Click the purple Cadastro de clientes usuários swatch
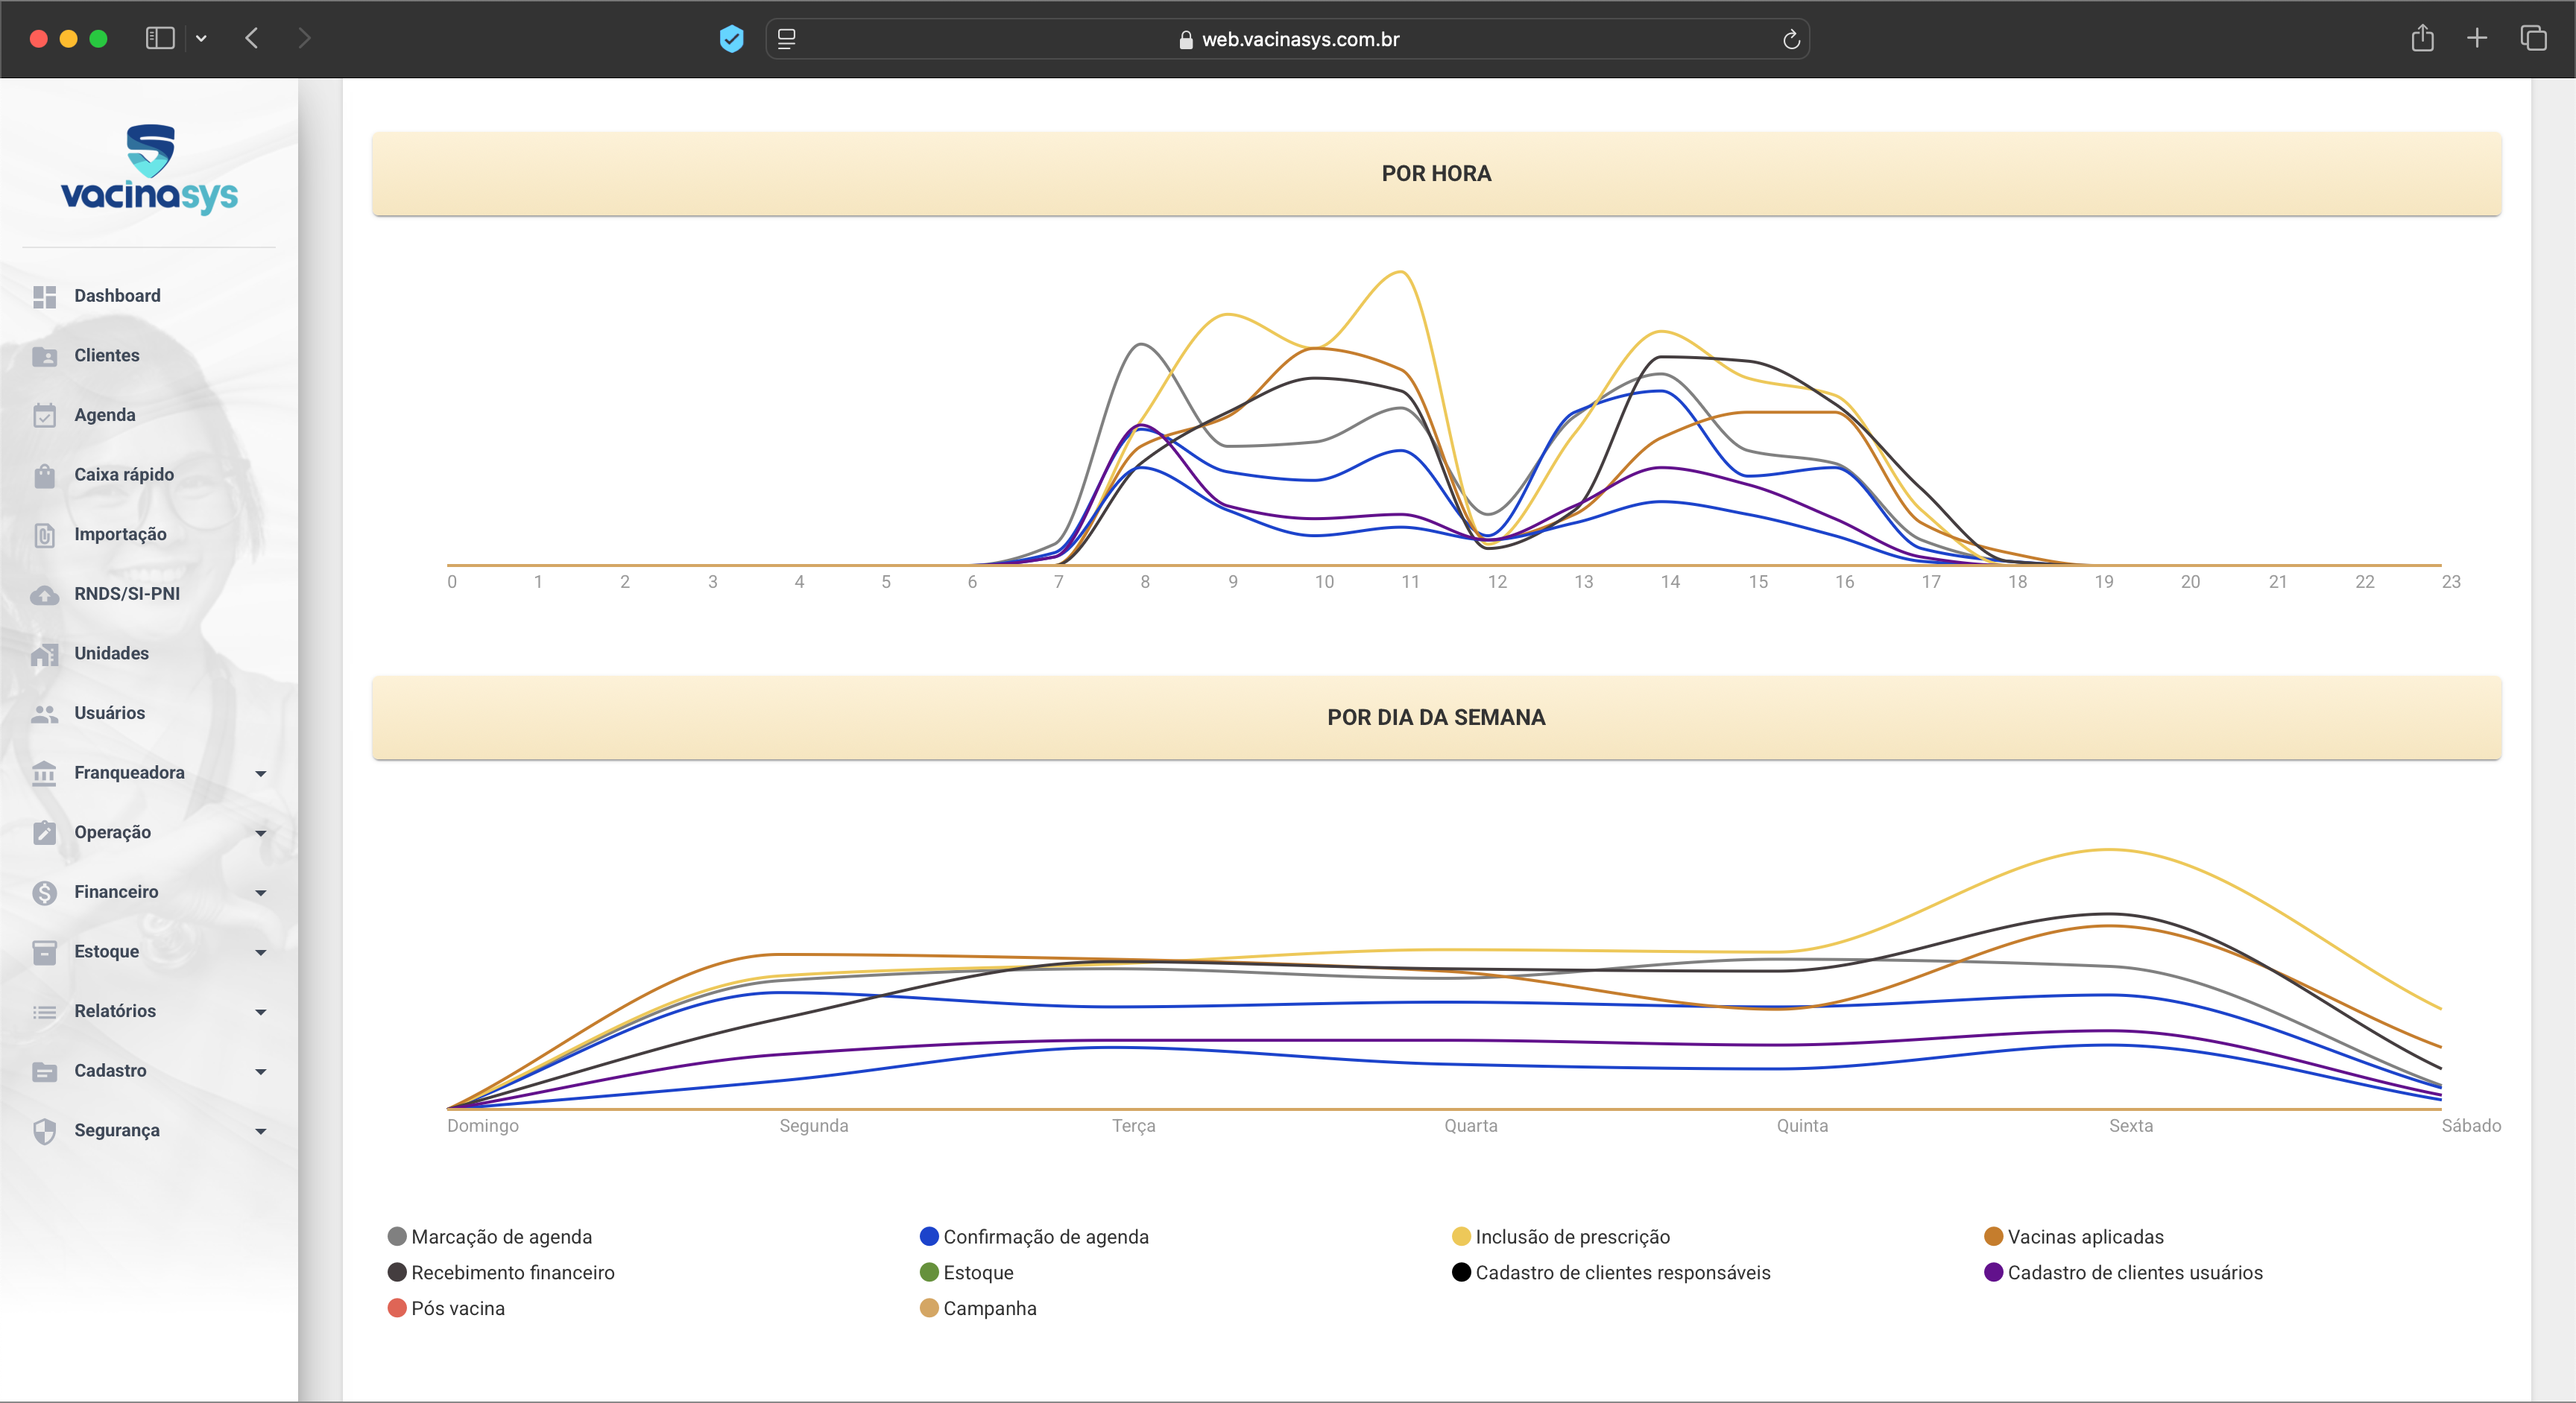Viewport: 2576px width, 1403px height. point(1993,1272)
